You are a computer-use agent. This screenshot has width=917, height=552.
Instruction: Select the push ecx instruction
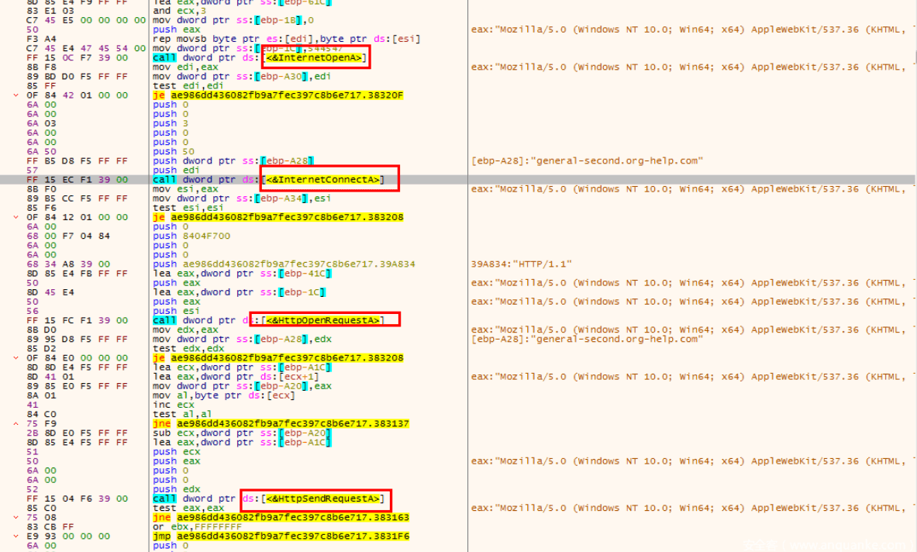pyautogui.click(x=177, y=451)
